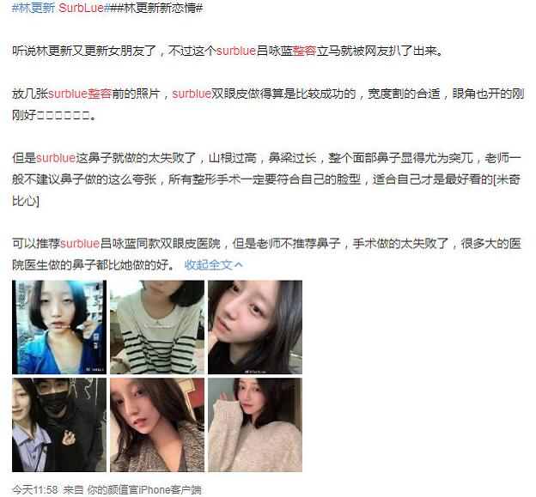Open the close-up selfie thumbnail with long hair
Screen dimensions: 536x497
pyautogui.click(x=255, y=327)
